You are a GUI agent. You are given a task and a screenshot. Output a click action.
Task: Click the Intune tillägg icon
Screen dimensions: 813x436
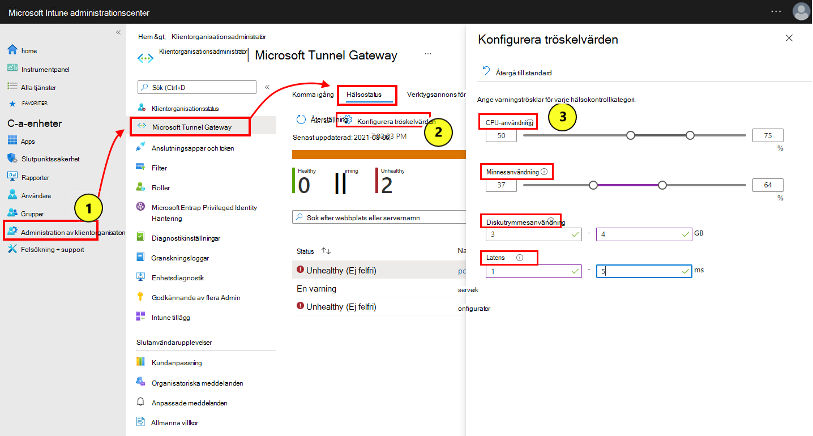pyautogui.click(x=141, y=317)
